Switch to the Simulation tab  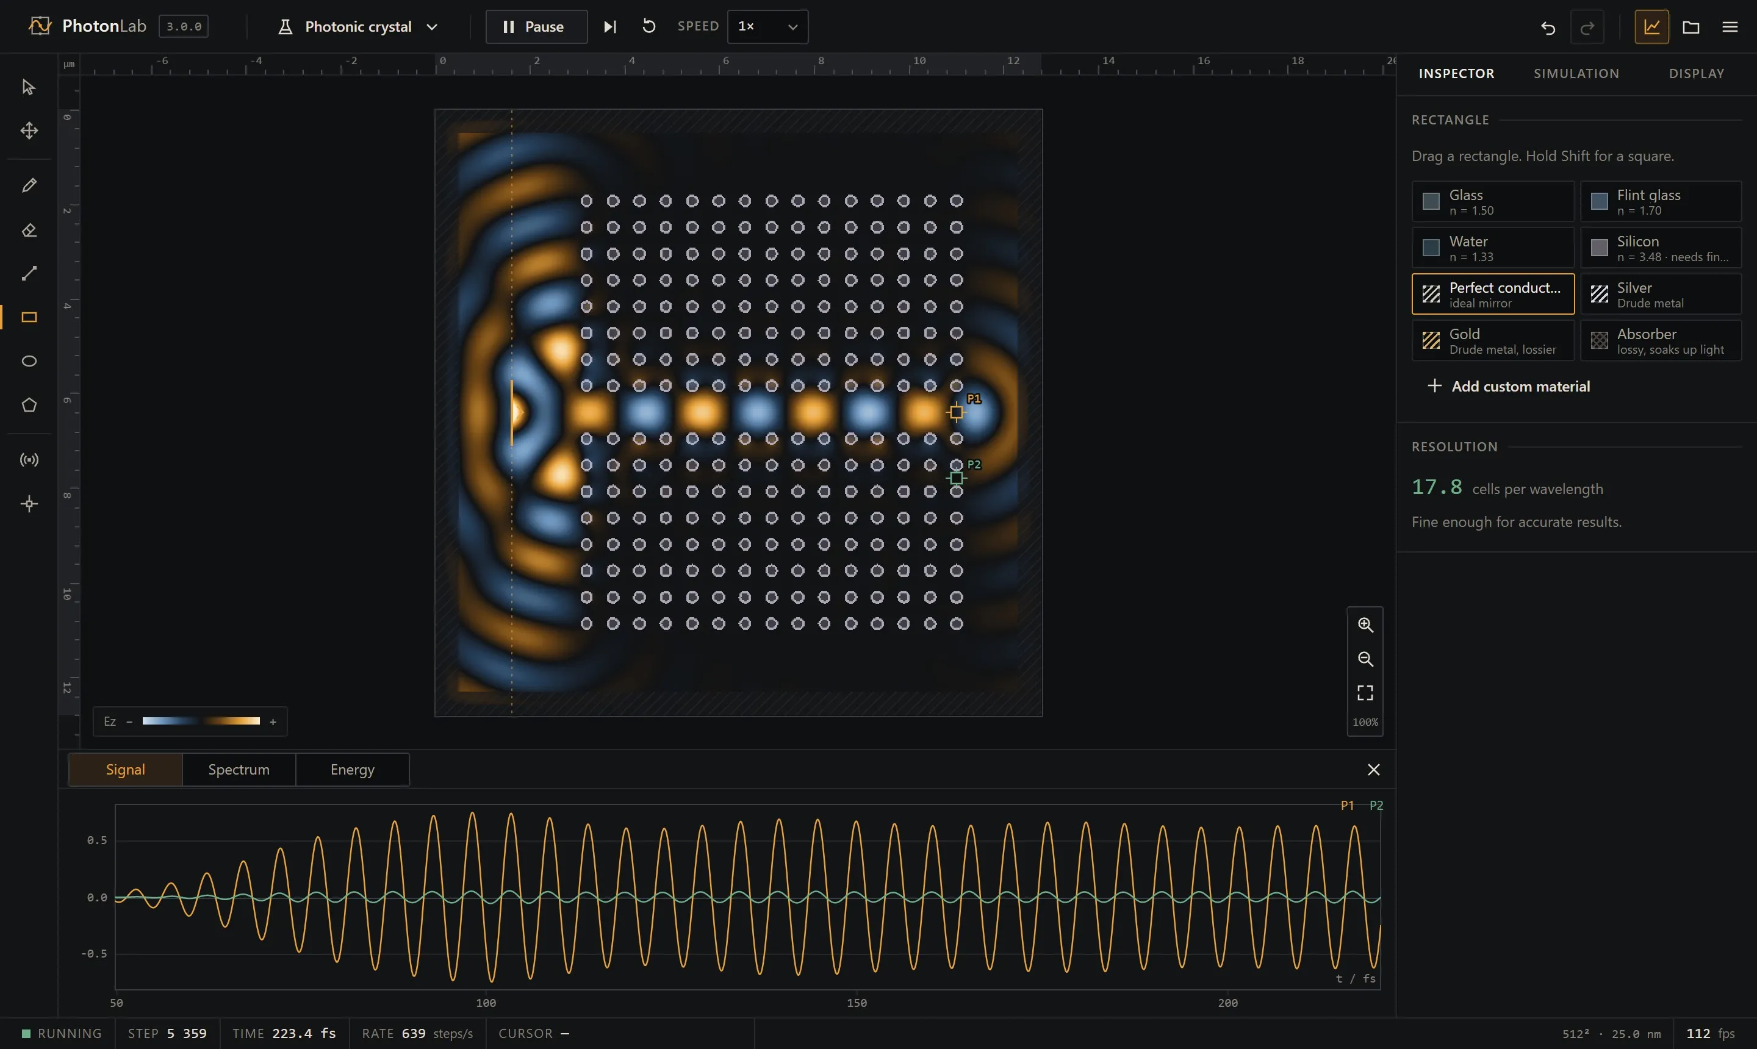[1576, 74]
